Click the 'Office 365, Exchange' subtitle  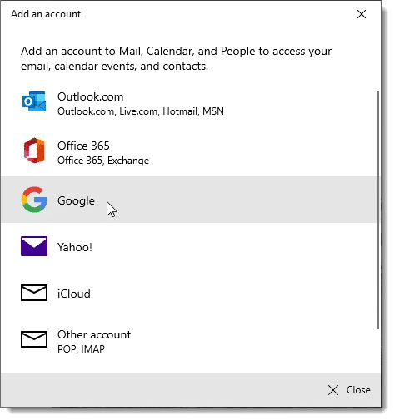coord(103,161)
